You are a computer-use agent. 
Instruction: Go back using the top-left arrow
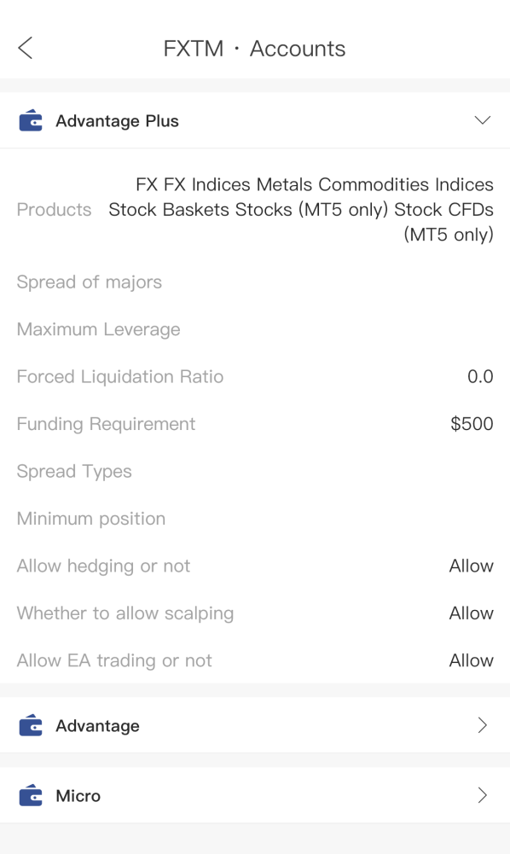pos(25,48)
